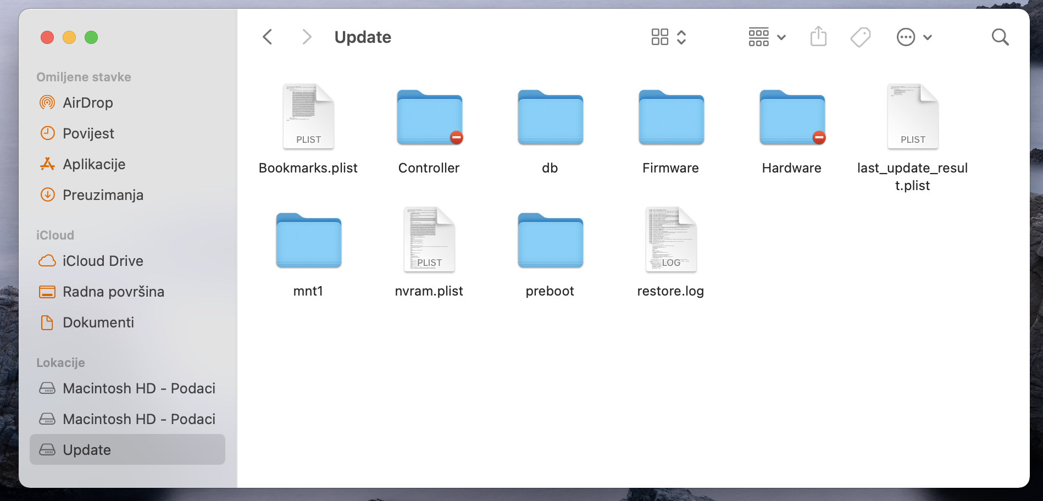Select the nvram.plist file icon
The height and width of the screenshot is (501, 1043).
point(429,240)
